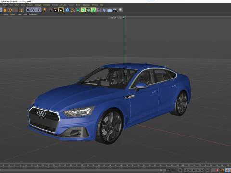
Task: Add a Cube primitive object
Action: [x=67, y=10]
